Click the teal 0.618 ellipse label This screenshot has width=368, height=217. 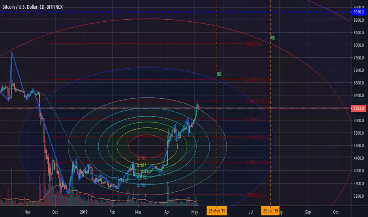point(141,177)
